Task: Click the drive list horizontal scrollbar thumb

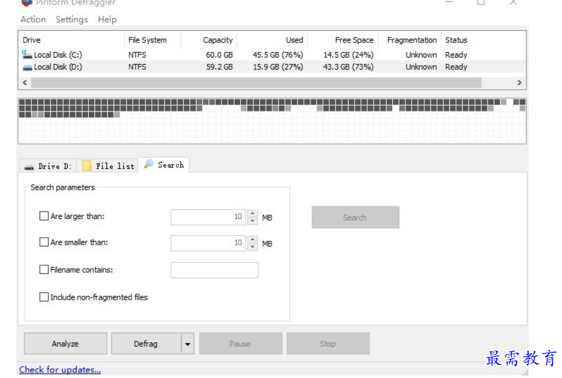Action: click(x=256, y=83)
